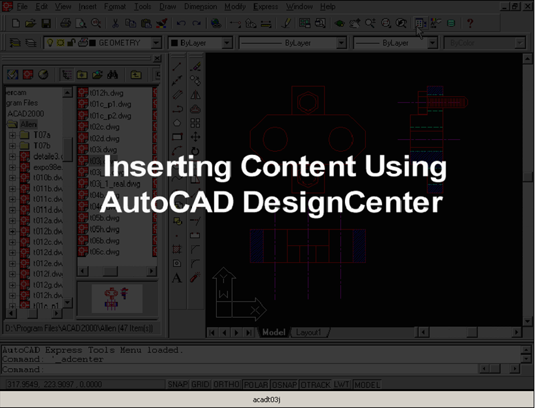Select the Move modify tool
The width and height of the screenshot is (535, 408).
pos(195,137)
